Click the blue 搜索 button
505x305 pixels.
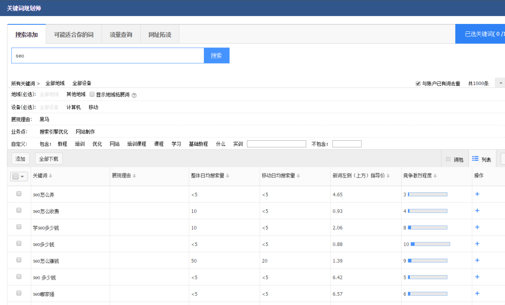pyautogui.click(x=216, y=56)
